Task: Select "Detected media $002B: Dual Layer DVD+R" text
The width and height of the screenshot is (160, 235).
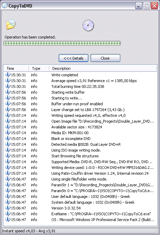Action: 86,144
